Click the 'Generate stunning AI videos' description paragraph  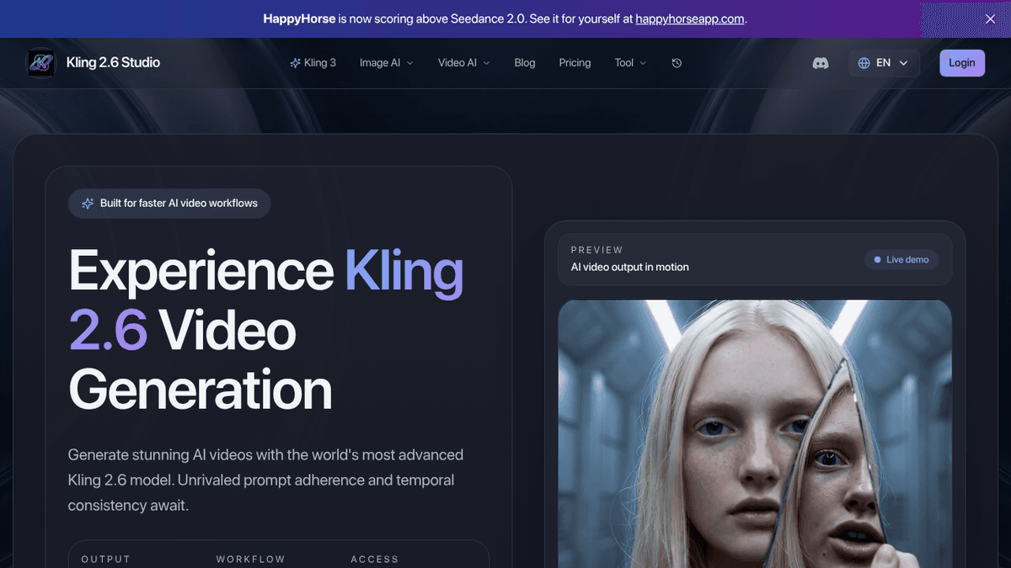click(x=266, y=480)
